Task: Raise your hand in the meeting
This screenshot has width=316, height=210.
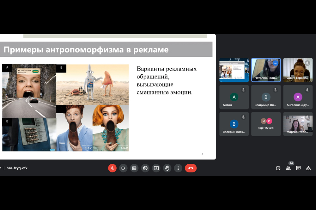Action: click(167, 168)
